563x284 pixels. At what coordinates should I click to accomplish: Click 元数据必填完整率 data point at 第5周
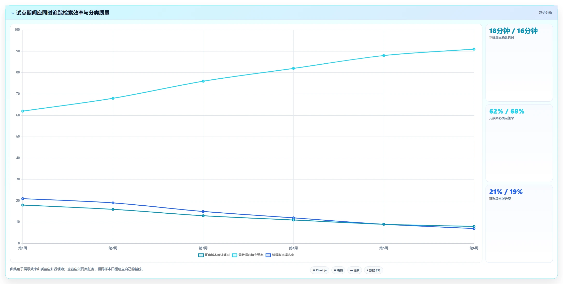click(x=384, y=56)
